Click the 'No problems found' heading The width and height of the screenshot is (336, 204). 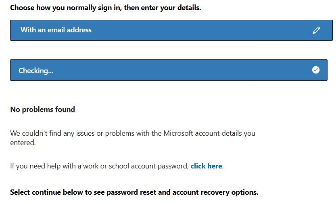tap(42, 109)
